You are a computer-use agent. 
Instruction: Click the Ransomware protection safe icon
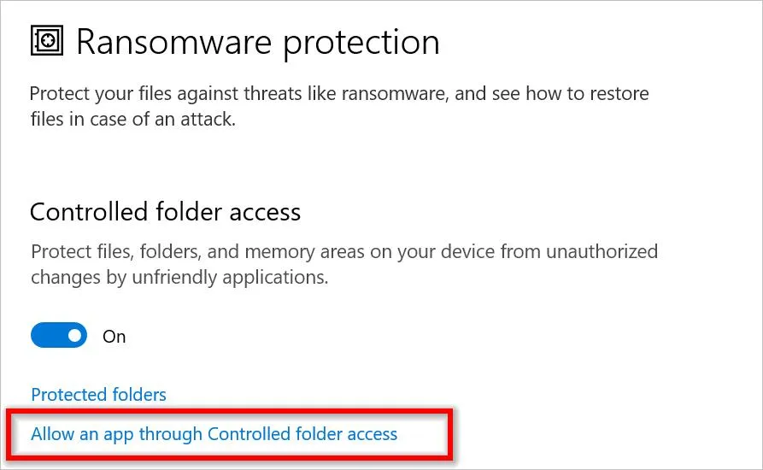(47, 40)
